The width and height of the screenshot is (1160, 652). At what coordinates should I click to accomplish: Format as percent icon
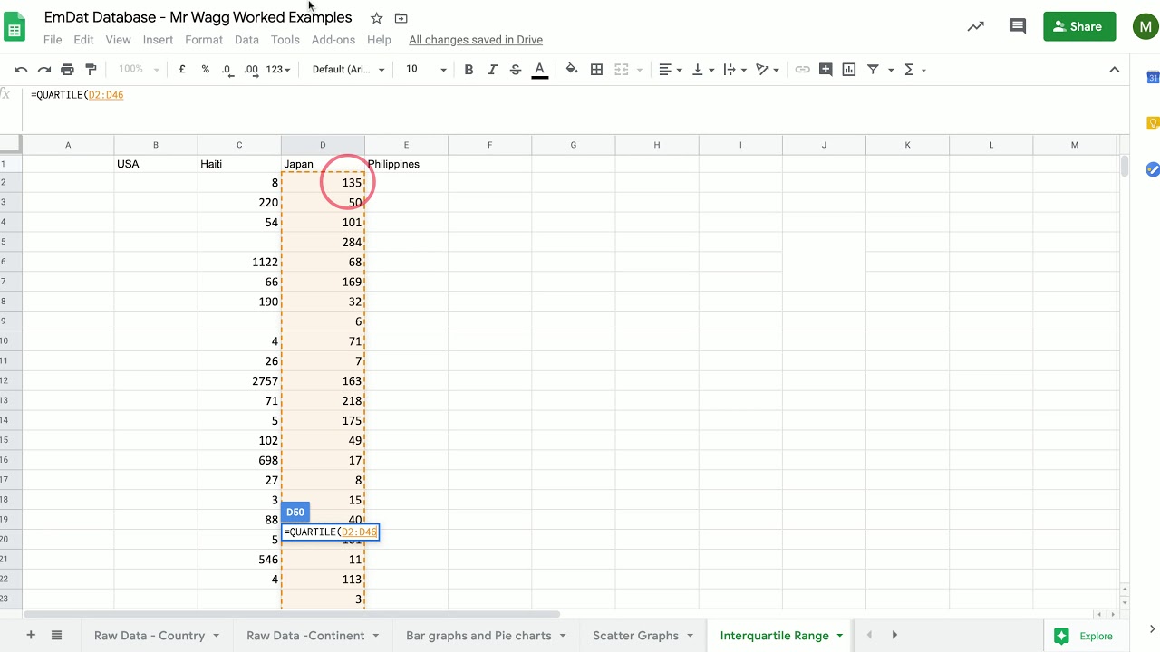click(x=205, y=70)
